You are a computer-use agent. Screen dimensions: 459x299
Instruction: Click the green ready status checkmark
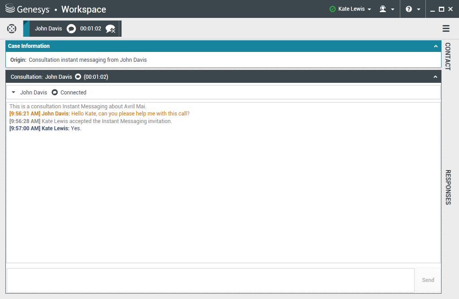333,9
